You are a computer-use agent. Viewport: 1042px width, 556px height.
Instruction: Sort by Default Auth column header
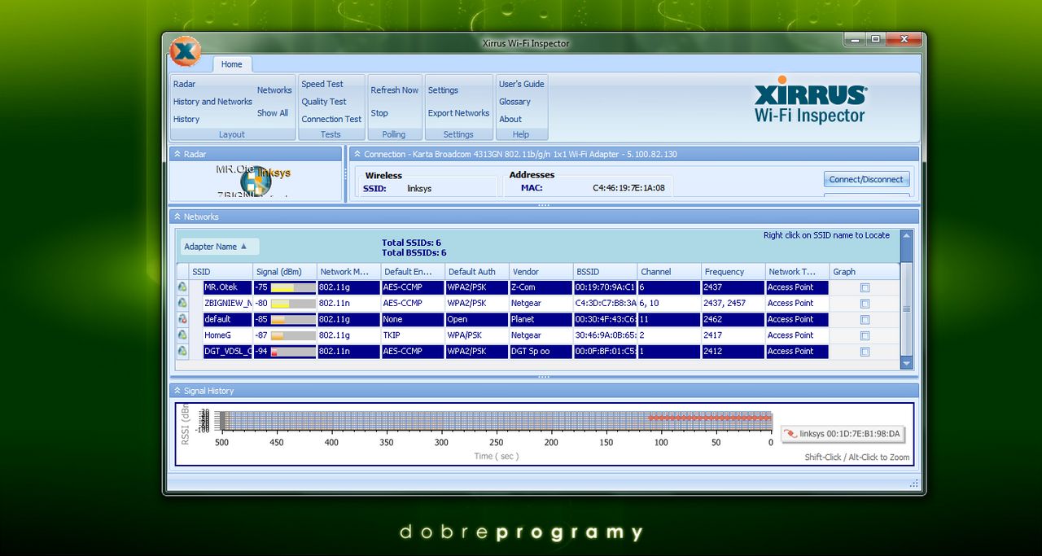pos(477,272)
